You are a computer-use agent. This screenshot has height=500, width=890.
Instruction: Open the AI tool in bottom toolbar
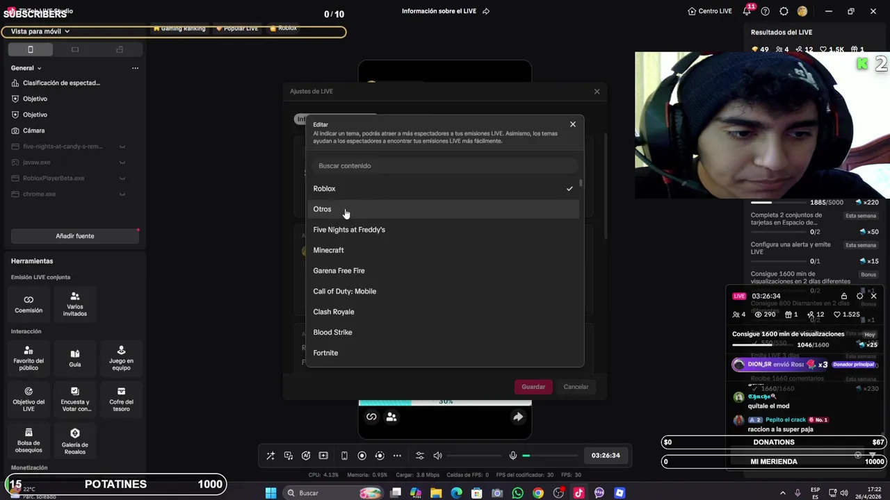[306, 456]
